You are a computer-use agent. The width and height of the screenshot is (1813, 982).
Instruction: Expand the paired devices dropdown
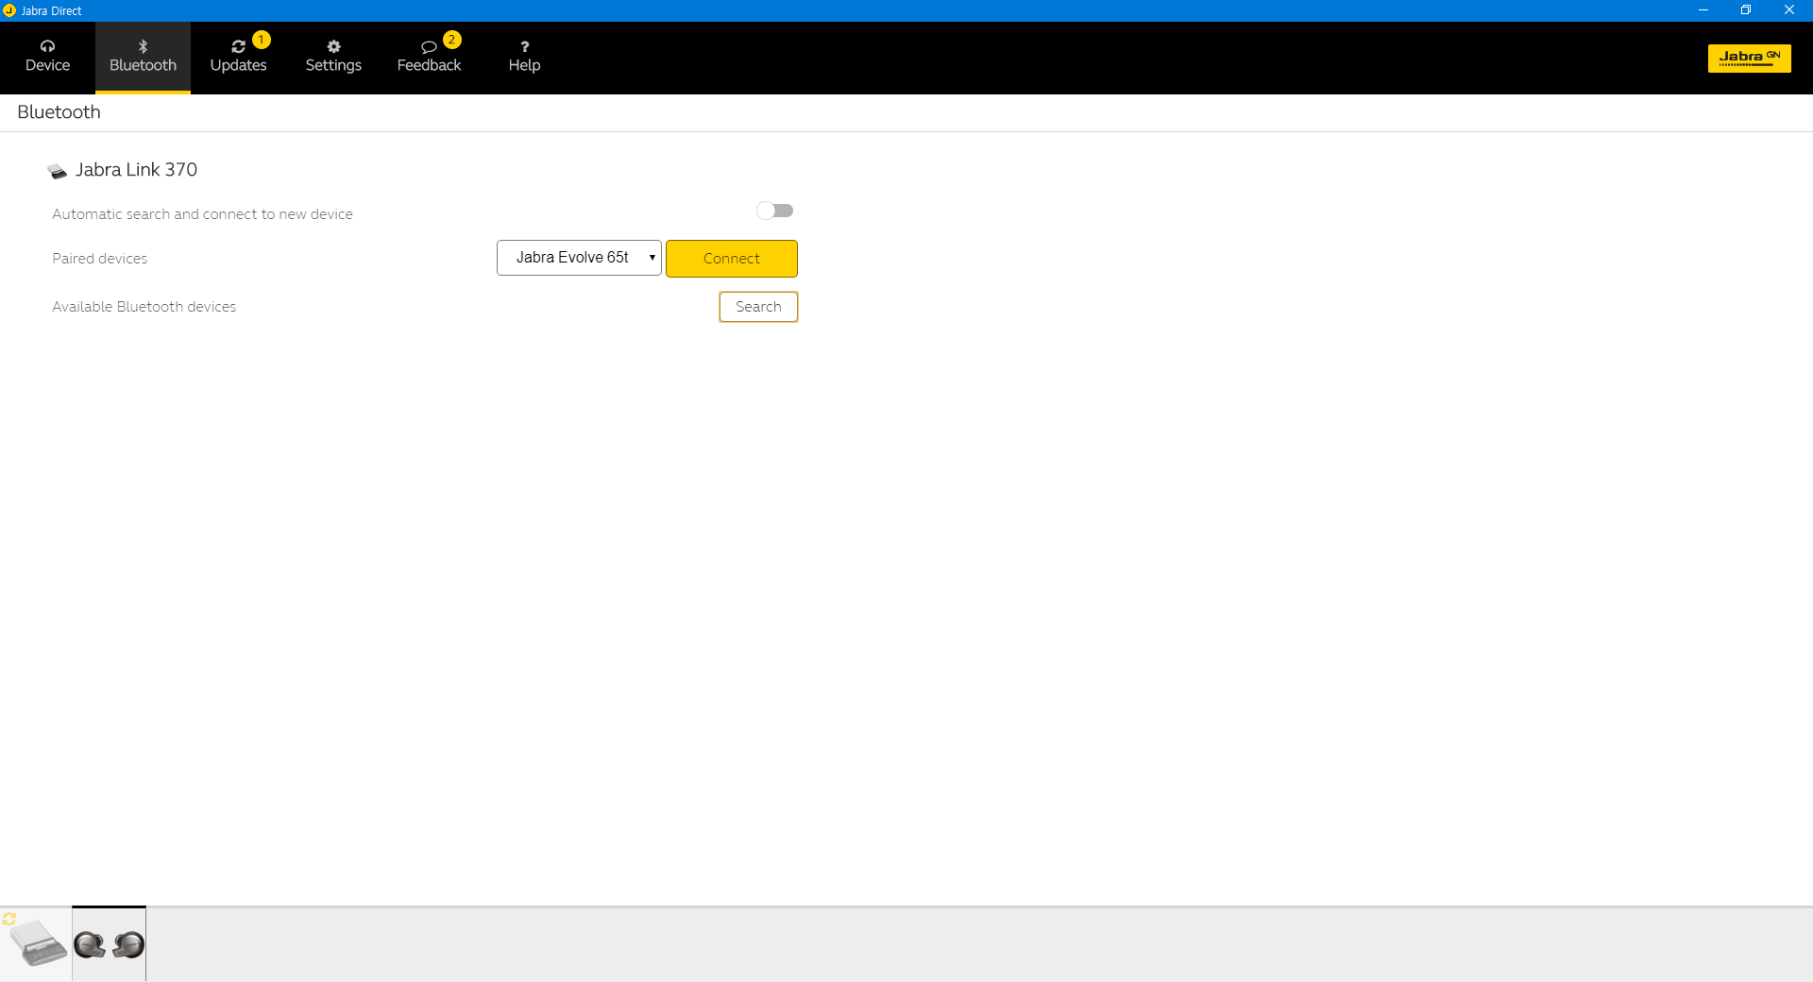(x=579, y=258)
